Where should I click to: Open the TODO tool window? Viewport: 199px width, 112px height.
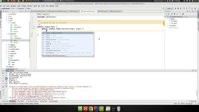(21, 101)
